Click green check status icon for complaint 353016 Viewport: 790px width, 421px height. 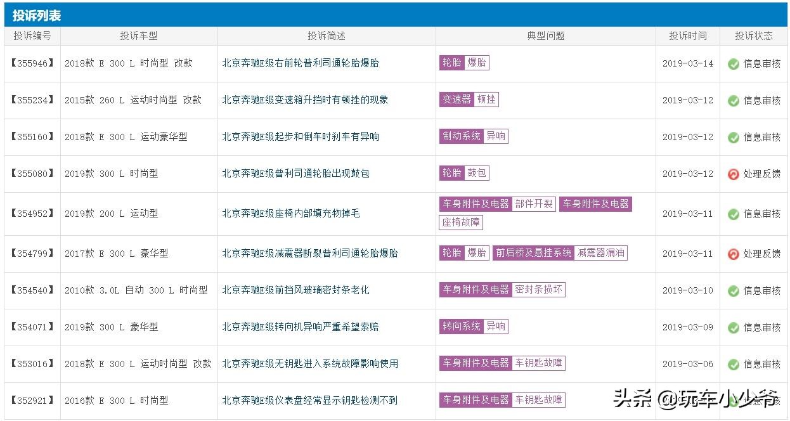734,365
